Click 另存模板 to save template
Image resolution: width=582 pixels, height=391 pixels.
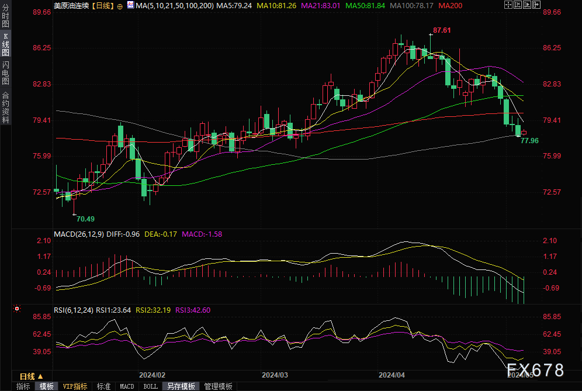181,386
